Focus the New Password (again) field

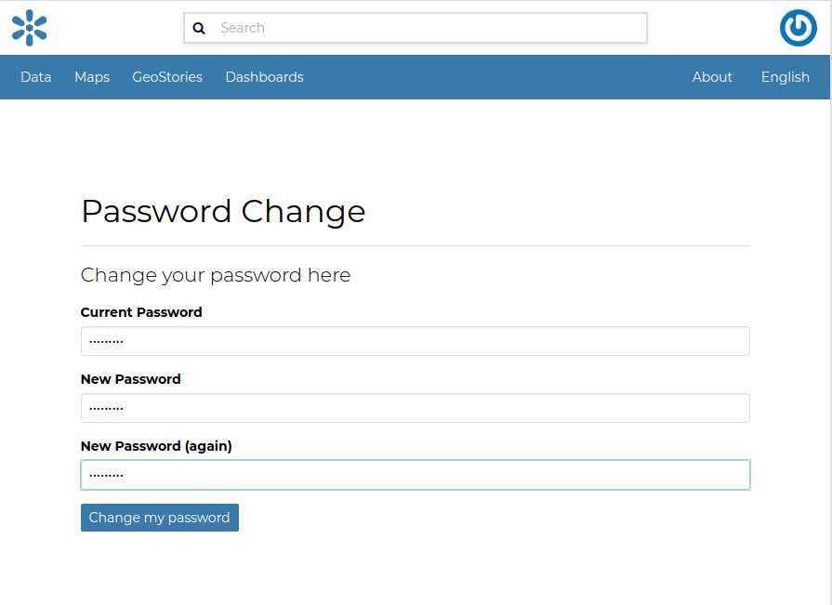pyautogui.click(x=416, y=474)
